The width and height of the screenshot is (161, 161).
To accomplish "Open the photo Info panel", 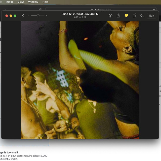I will tap(110, 16).
